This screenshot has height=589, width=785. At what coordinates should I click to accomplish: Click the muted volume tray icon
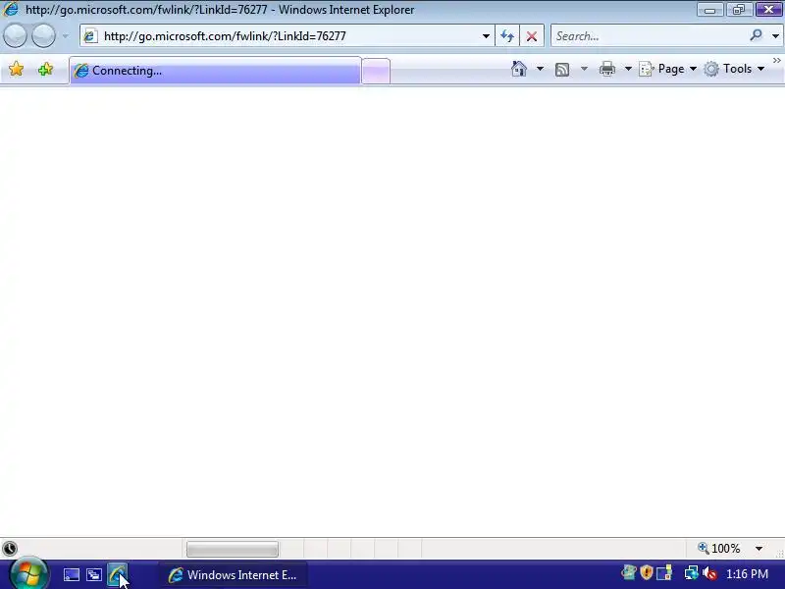[709, 573]
